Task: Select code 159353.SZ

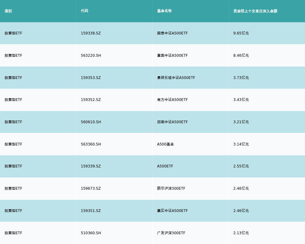Action: click(x=91, y=78)
